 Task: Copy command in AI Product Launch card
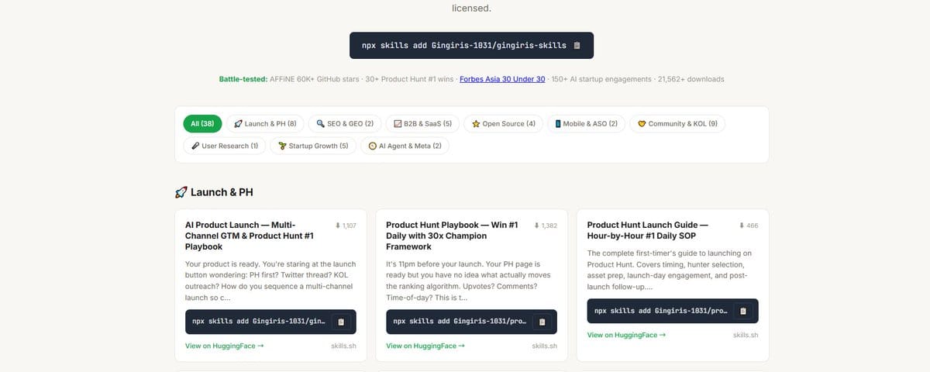click(341, 322)
